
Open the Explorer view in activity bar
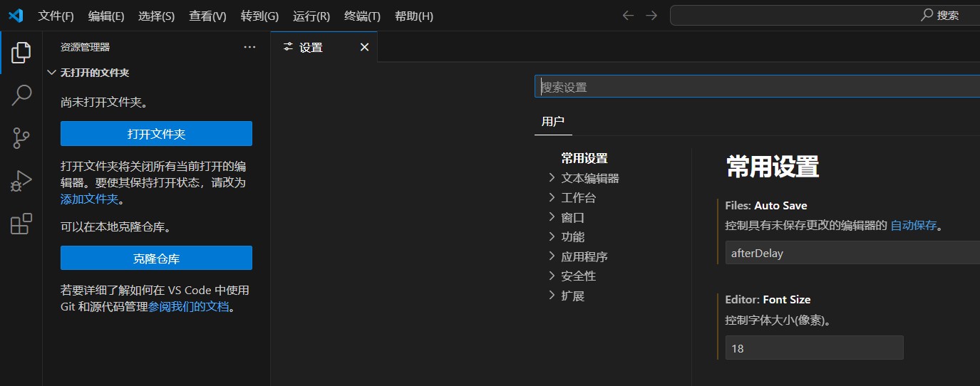coord(21,52)
